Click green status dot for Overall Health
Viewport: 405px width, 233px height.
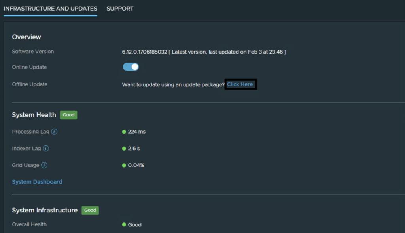tap(124, 224)
